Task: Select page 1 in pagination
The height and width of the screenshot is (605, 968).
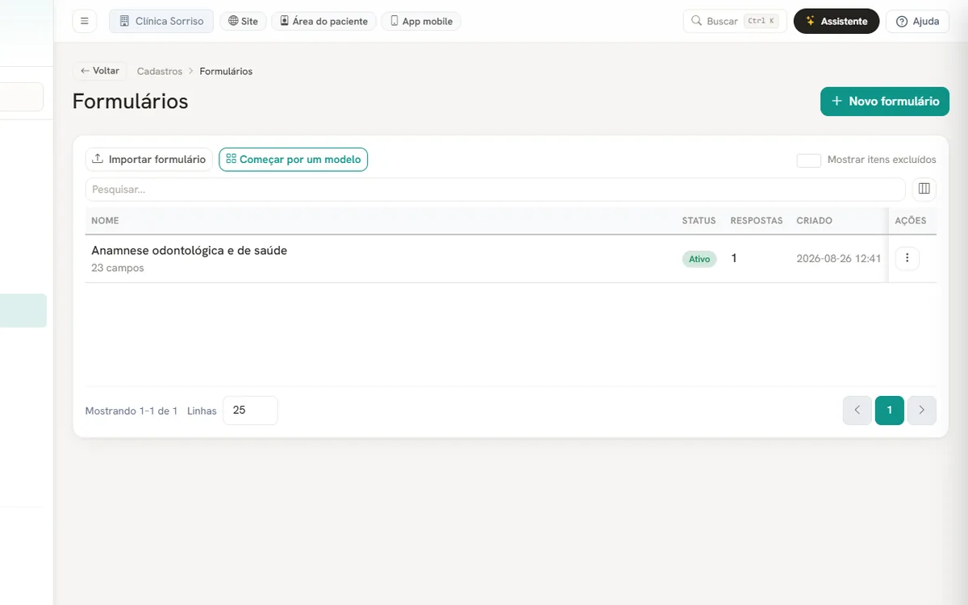Action: pyautogui.click(x=890, y=411)
